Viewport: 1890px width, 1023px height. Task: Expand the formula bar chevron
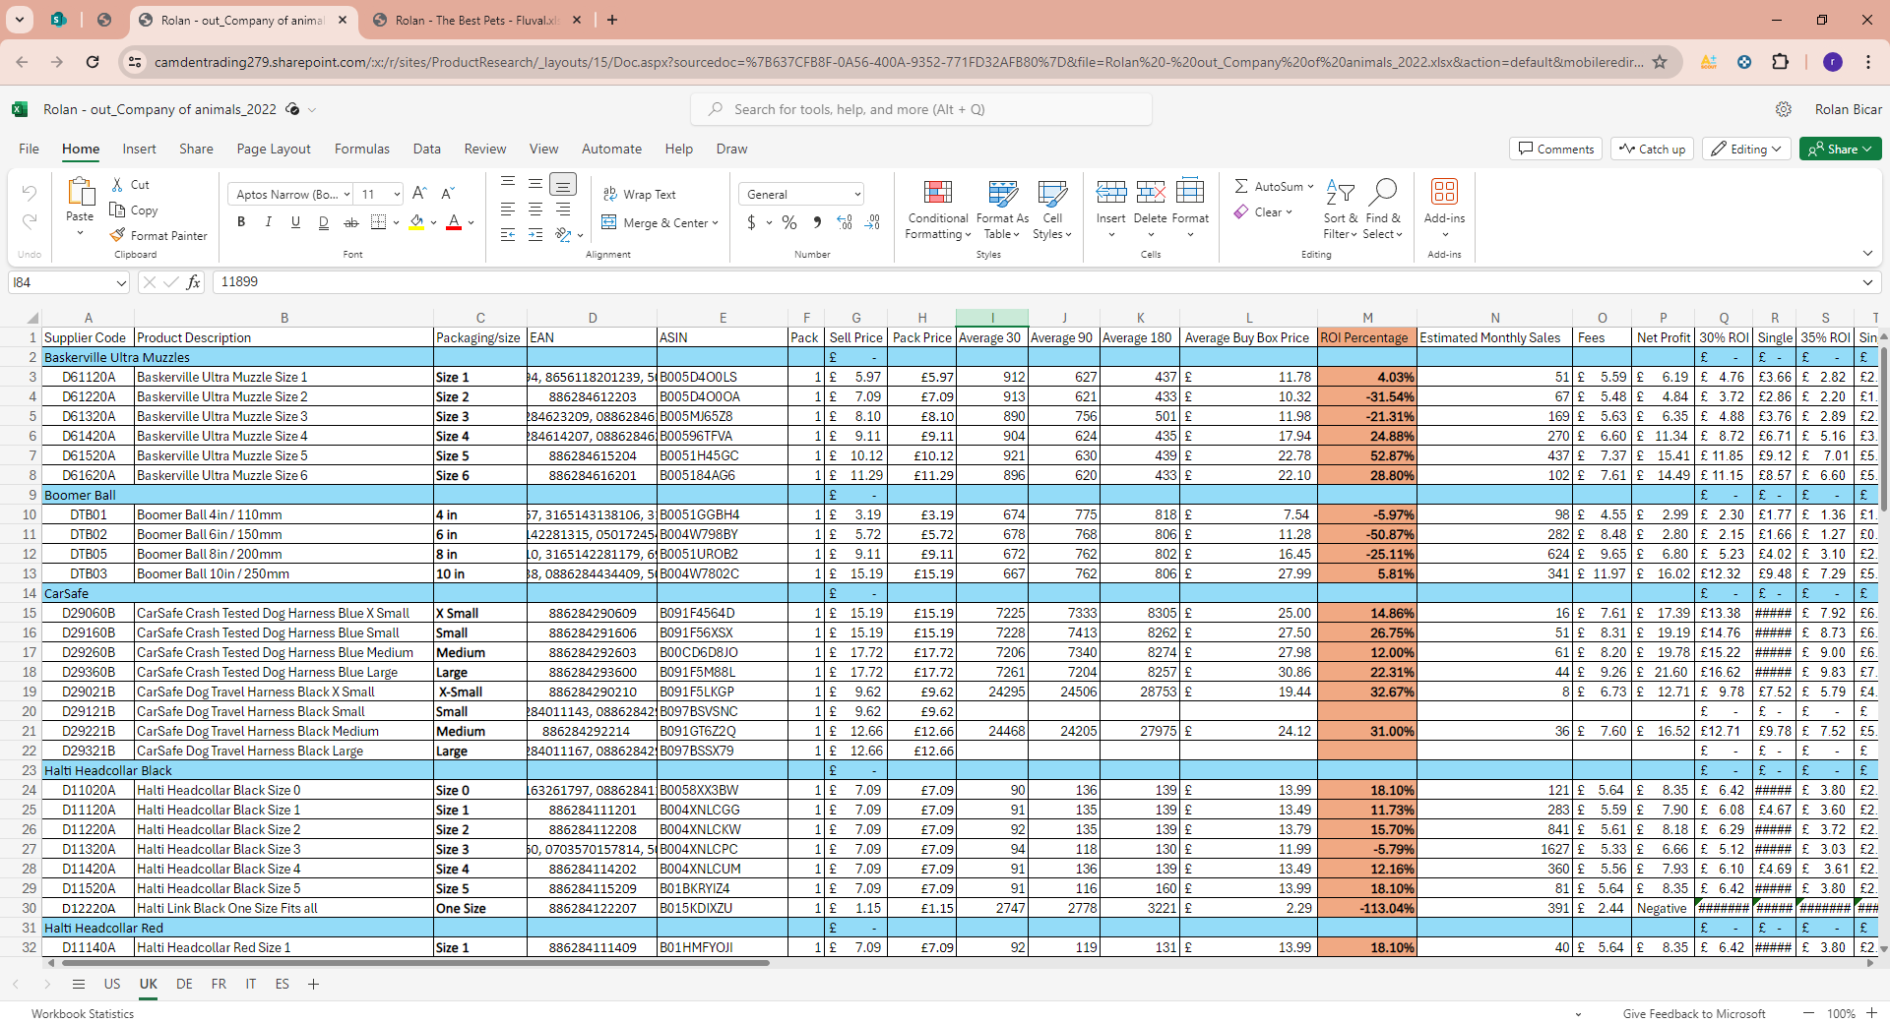[x=1867, y=282]
